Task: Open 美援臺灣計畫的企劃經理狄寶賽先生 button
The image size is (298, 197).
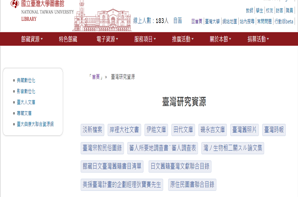Action: [122, 185]
